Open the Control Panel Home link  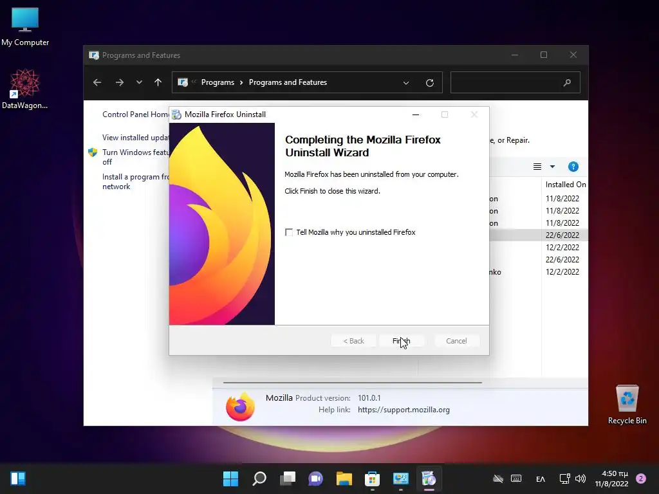click(136, 114)
